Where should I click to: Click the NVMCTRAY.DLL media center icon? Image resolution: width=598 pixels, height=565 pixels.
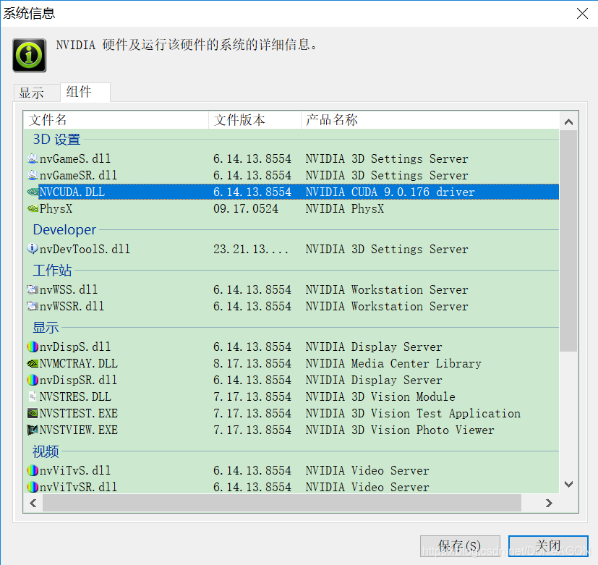[33, 363]
